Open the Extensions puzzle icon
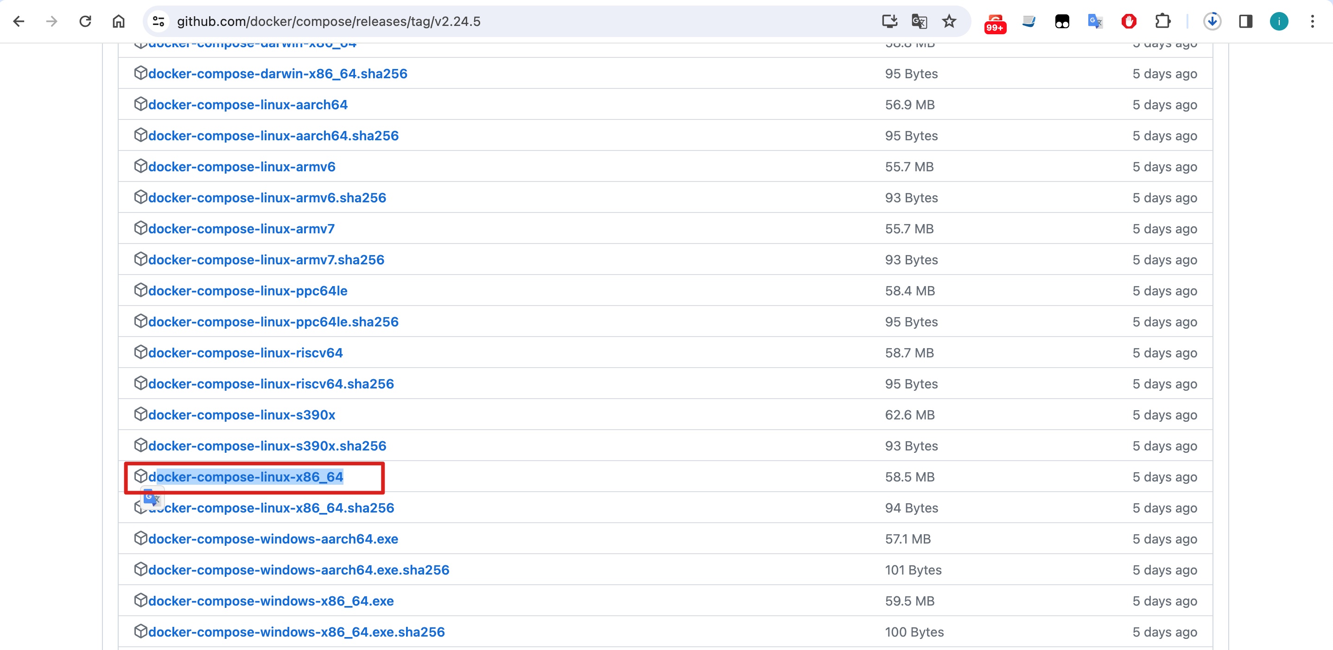1333x650 pixels. tap(1162, 21)
